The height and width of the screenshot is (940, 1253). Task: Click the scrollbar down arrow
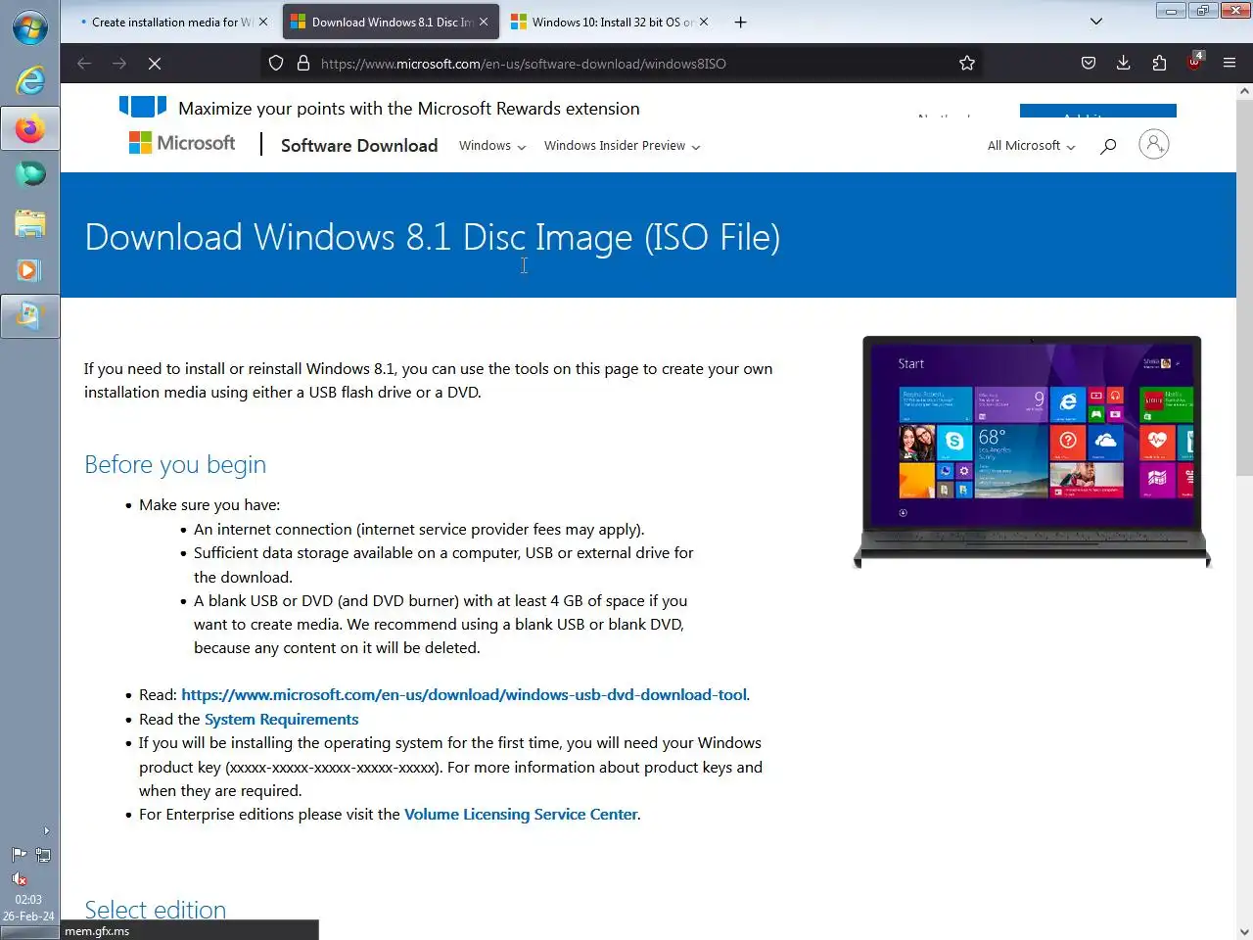coord(1244,931)
